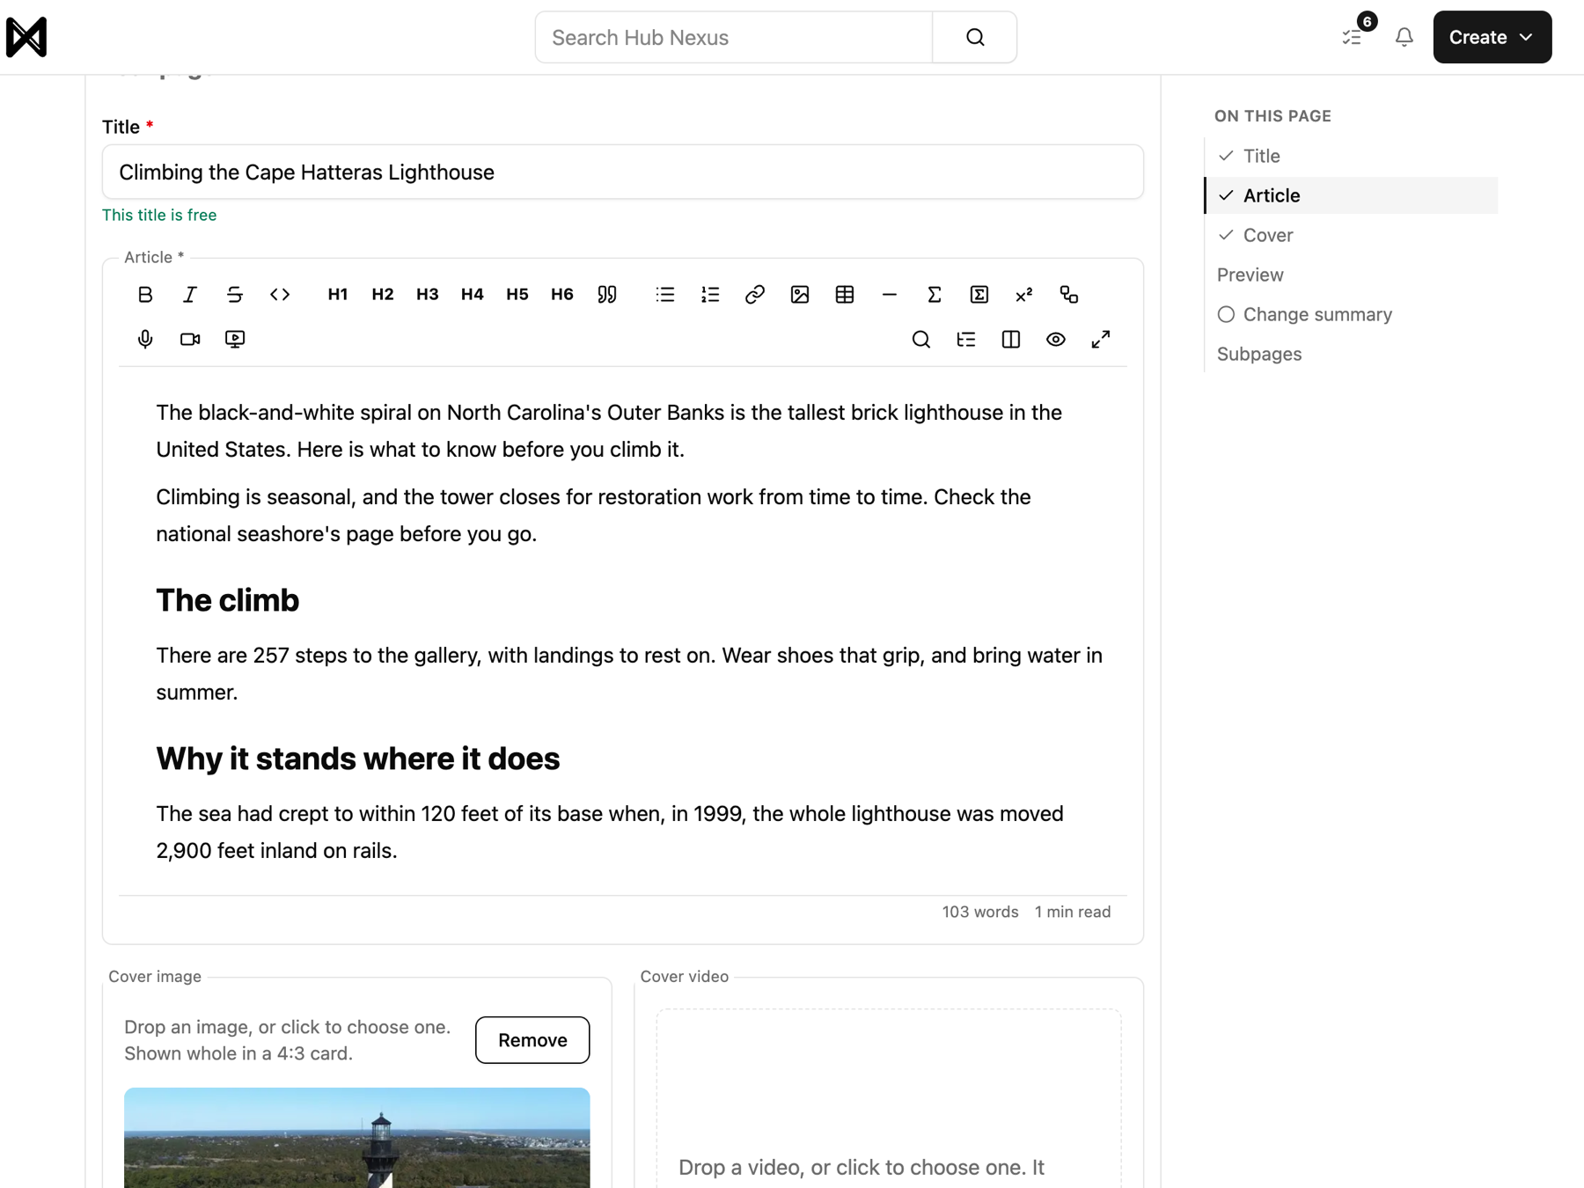Toggle the eye preview mode
The height and width of the screenshot is (1188, 1584).
click(x=1056, y=340)
